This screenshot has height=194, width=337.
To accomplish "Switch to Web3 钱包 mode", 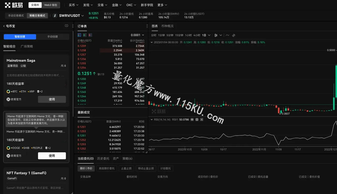I will [50, 5].
